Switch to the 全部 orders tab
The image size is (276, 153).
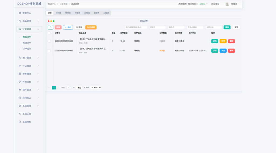(x=50, y=13)
